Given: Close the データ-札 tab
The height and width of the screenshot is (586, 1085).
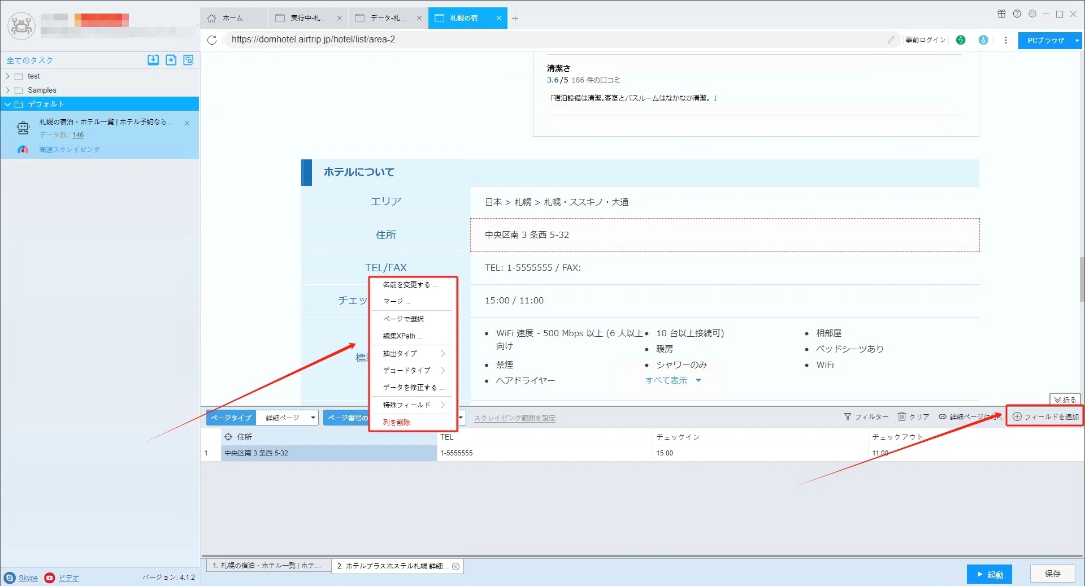Looking at the screenshot, I should click(419, 18).
